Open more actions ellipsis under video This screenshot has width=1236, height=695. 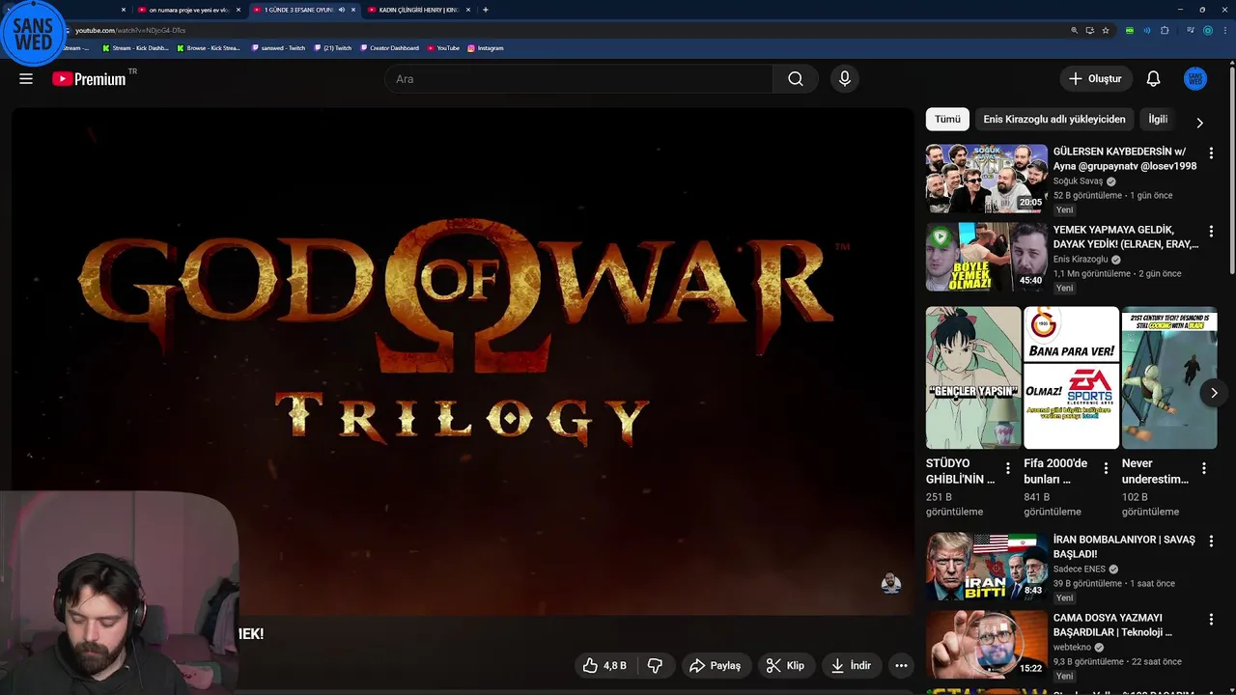(x=901, y=665)
